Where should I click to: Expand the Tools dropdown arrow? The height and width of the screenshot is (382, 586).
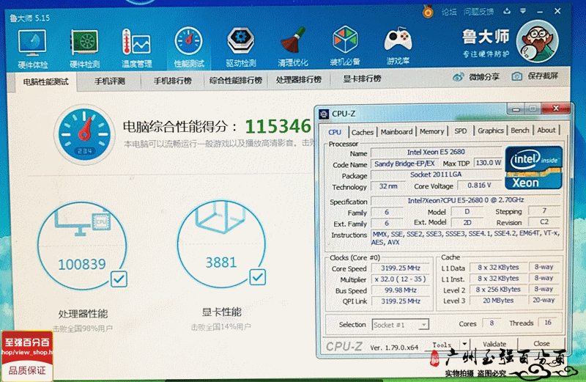464,344
